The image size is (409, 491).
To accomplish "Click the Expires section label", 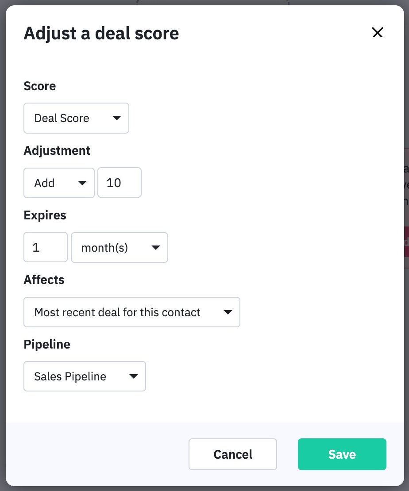I will (45, 215).
